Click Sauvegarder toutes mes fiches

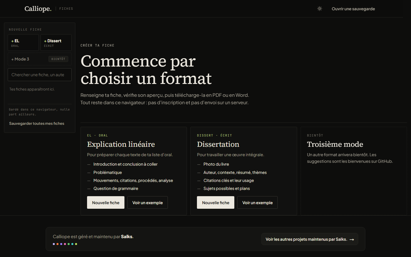coord(37,123)
